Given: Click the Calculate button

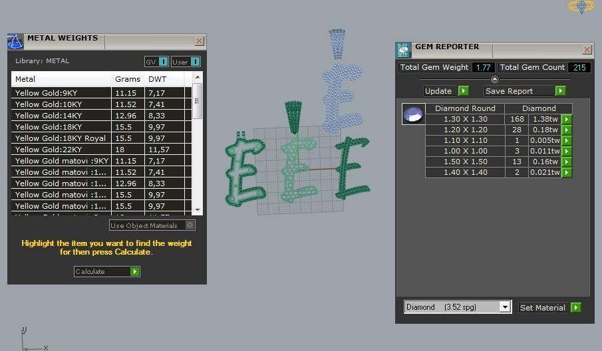Looking at the screenshot, I should (106, 272).
